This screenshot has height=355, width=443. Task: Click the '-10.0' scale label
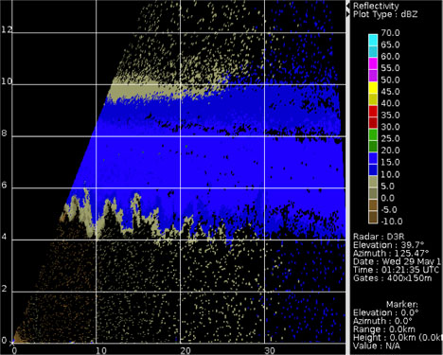(392, 222)
